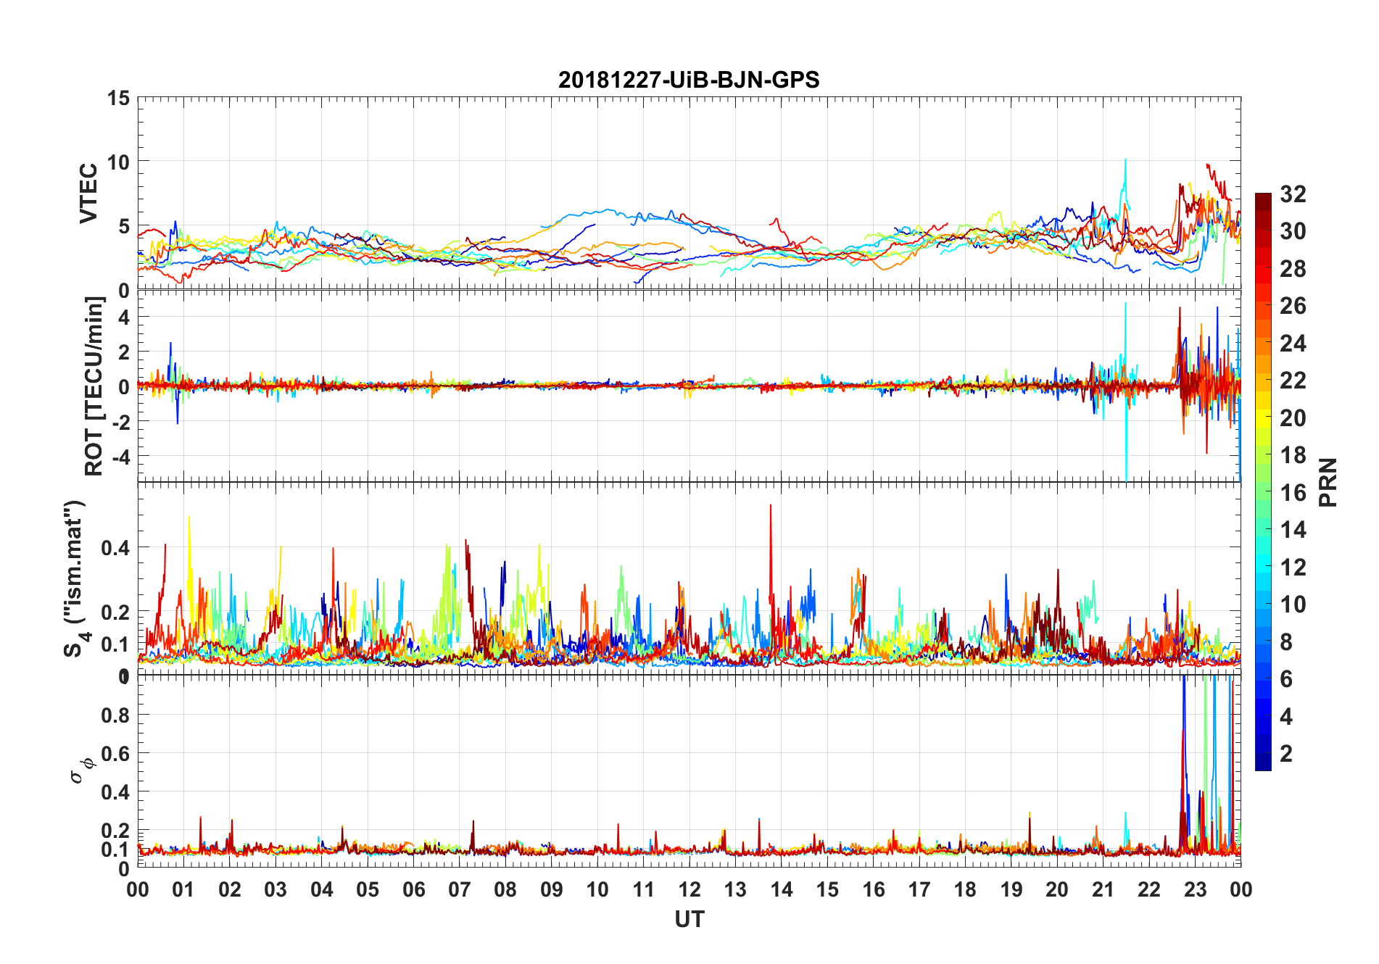Screen dimensions: 1379x964
Task: Click the S4 ("ism.mat") axis label
Action: pos(75,578)
